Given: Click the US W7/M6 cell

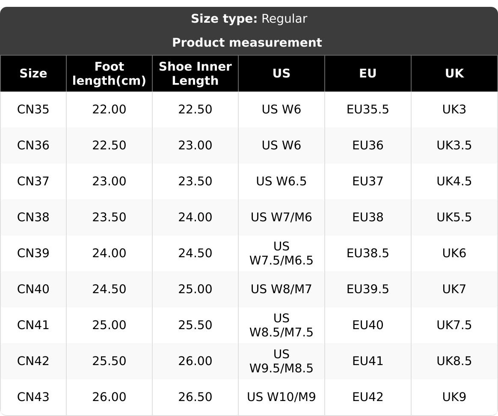Looking at the screenshot, I should pyautogui.click(x=282, y=217).
